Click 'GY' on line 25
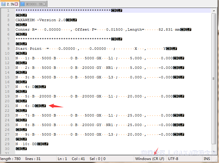 click(99, 125)
